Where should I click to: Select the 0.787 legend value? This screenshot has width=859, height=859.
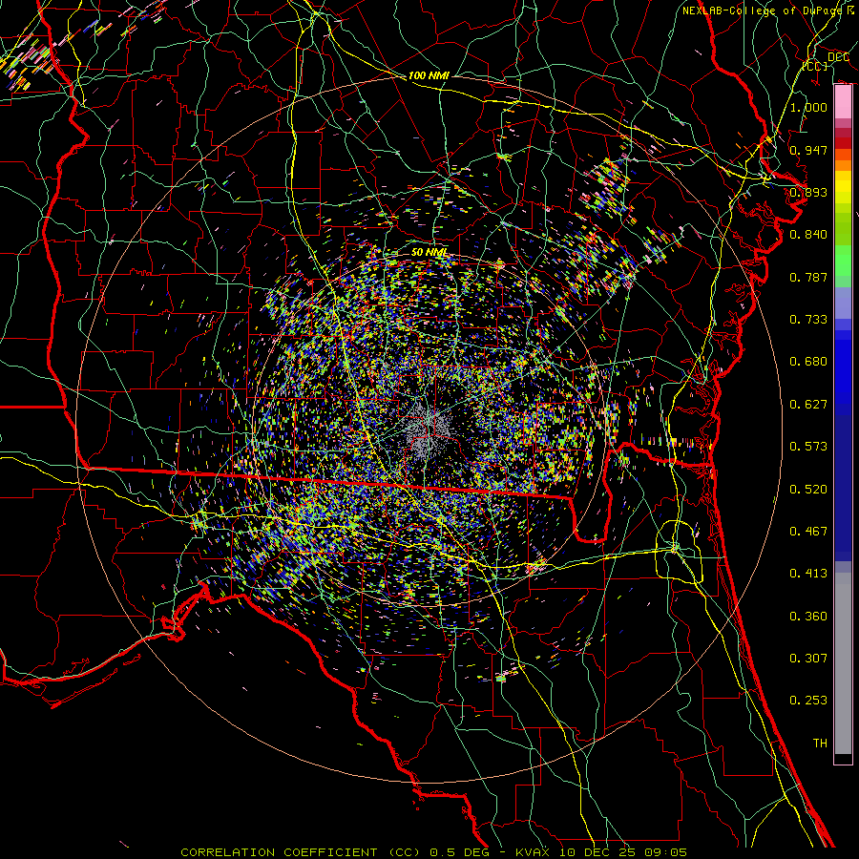pos(808,277)
